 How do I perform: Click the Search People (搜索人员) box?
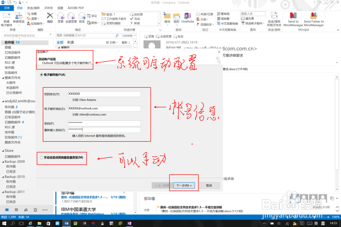tap(253, 14)
